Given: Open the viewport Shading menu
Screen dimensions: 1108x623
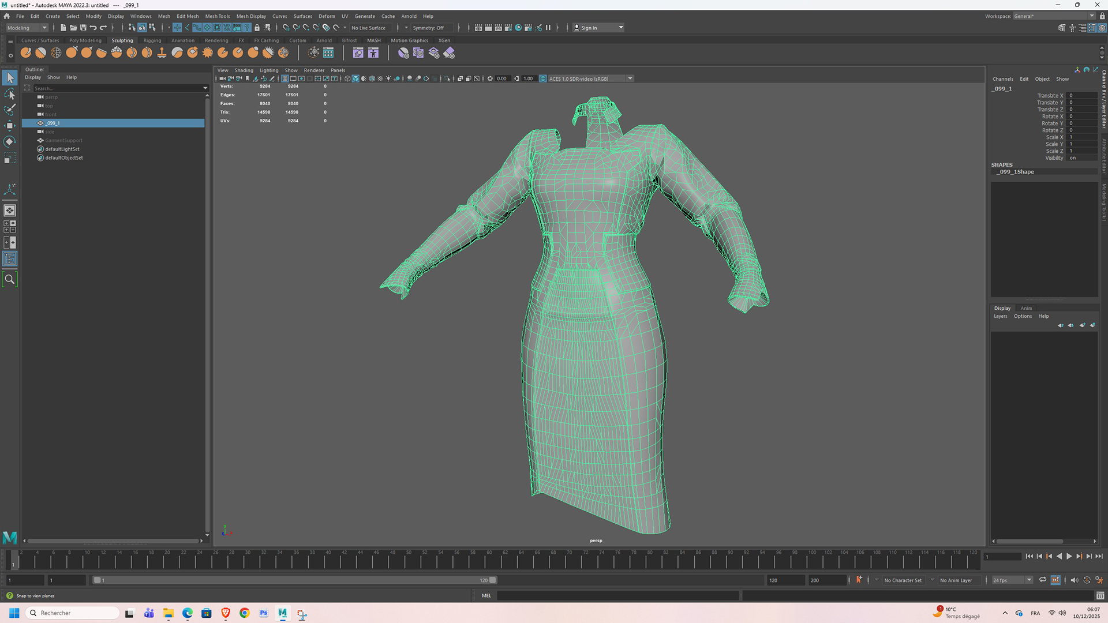Looking at the screenshot, I should (244, 70).
